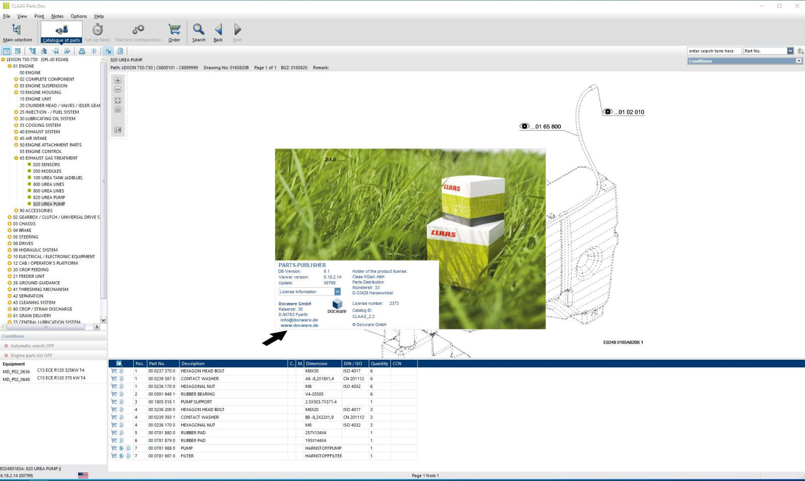Image resolution: width=805 pixels, height=481 pixels.
Task: Open info@docware.de email link
Action: click(299, 320)
